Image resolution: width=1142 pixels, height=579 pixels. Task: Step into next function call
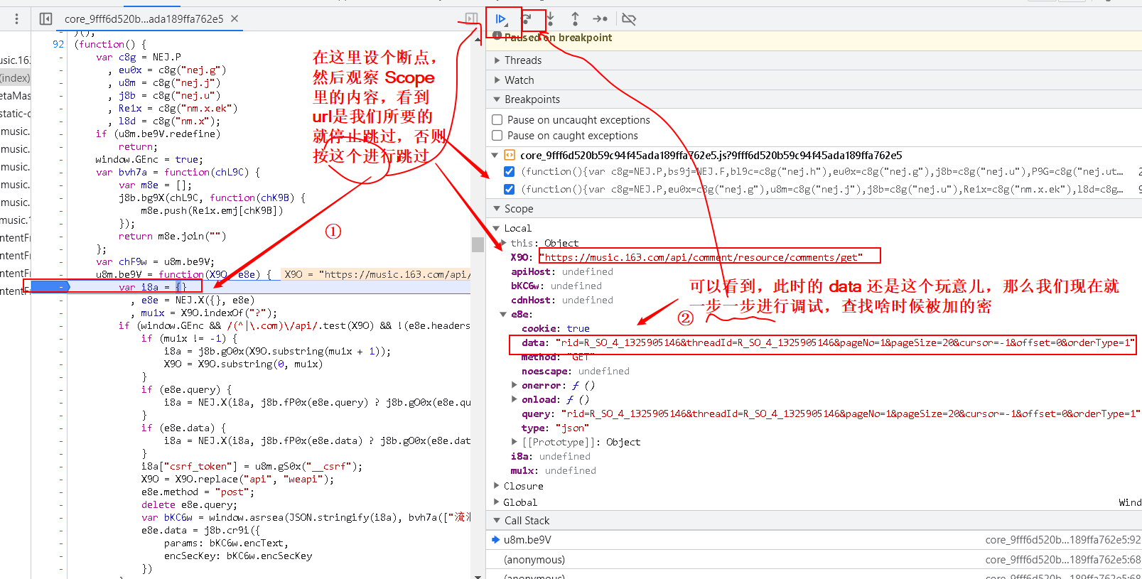pyautogui.click(x=550, y=19)
